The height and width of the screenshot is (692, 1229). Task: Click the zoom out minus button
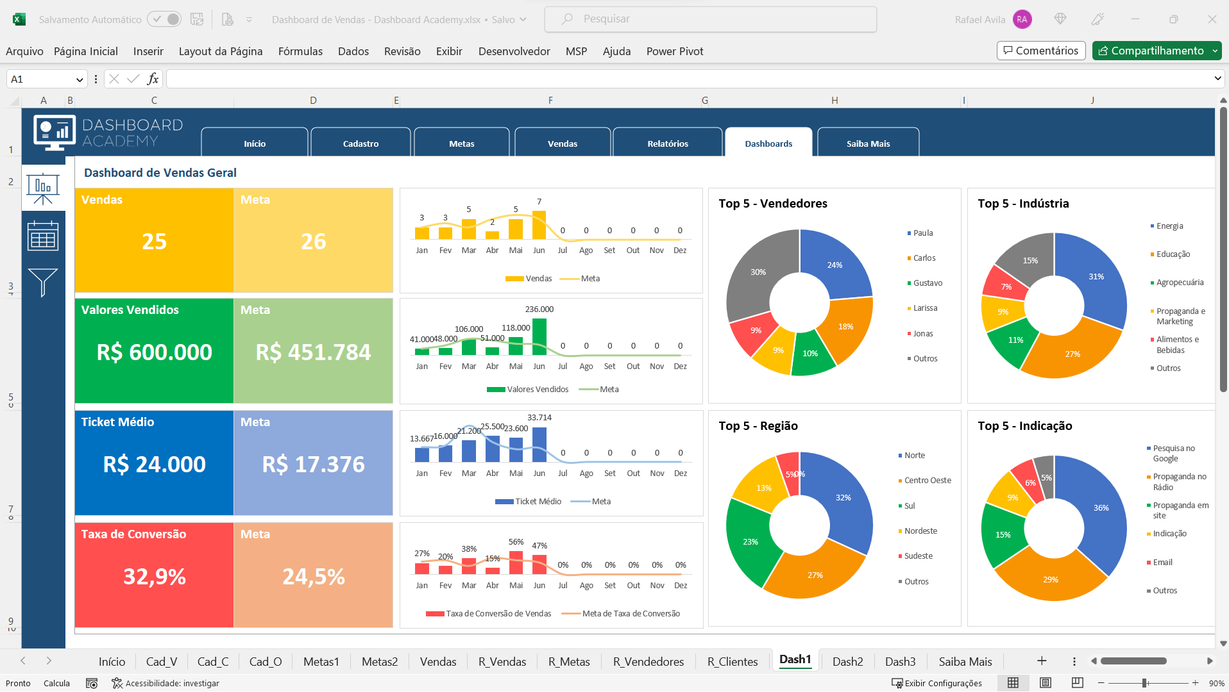(1101, 683)
